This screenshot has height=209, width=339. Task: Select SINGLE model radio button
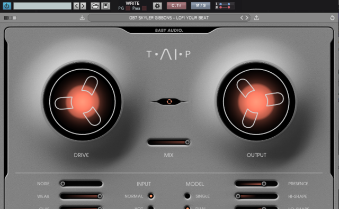pyautogui.click(x=188, y=196)
